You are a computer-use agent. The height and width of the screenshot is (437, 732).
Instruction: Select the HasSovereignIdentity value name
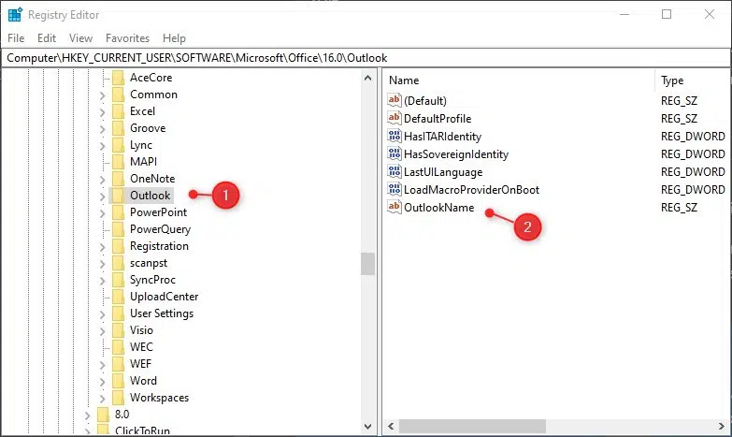(x=456, y=154)
